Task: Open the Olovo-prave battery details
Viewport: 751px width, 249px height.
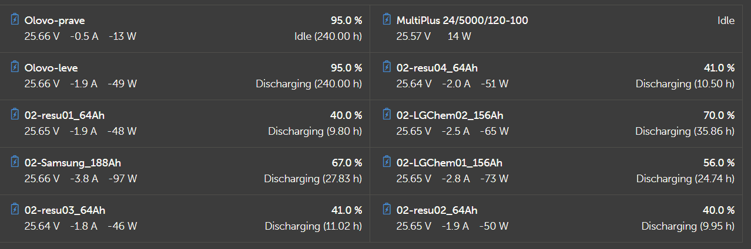Action: tap(55, 21)
